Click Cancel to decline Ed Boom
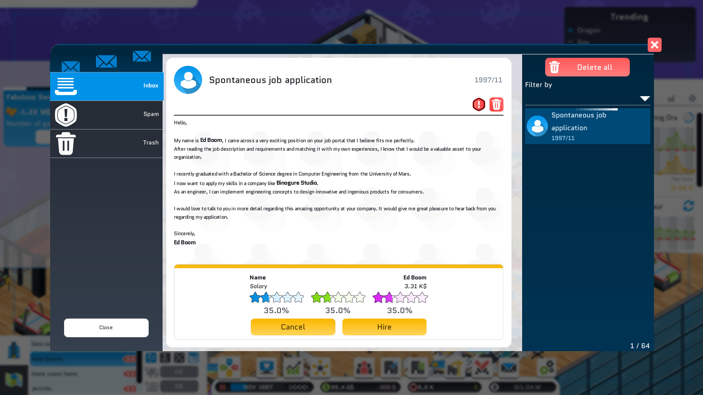The image size is (703, 395). pos(293,327)
